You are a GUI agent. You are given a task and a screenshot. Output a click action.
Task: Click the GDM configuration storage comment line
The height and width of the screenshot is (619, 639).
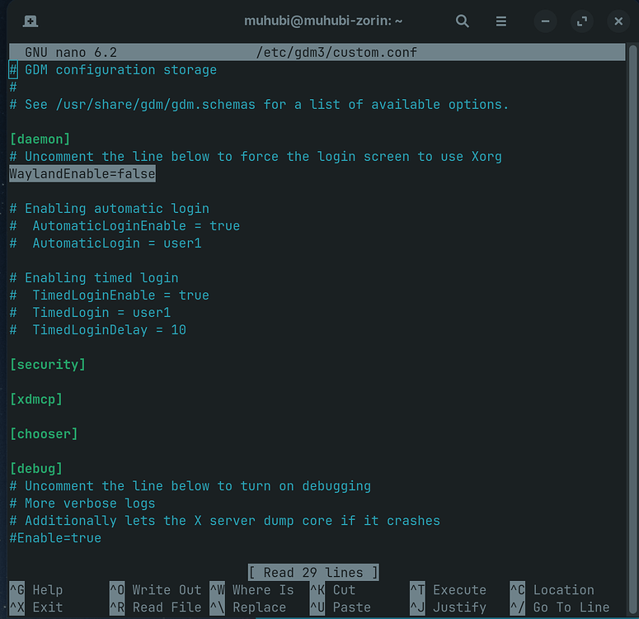click(x=113, y=70)
